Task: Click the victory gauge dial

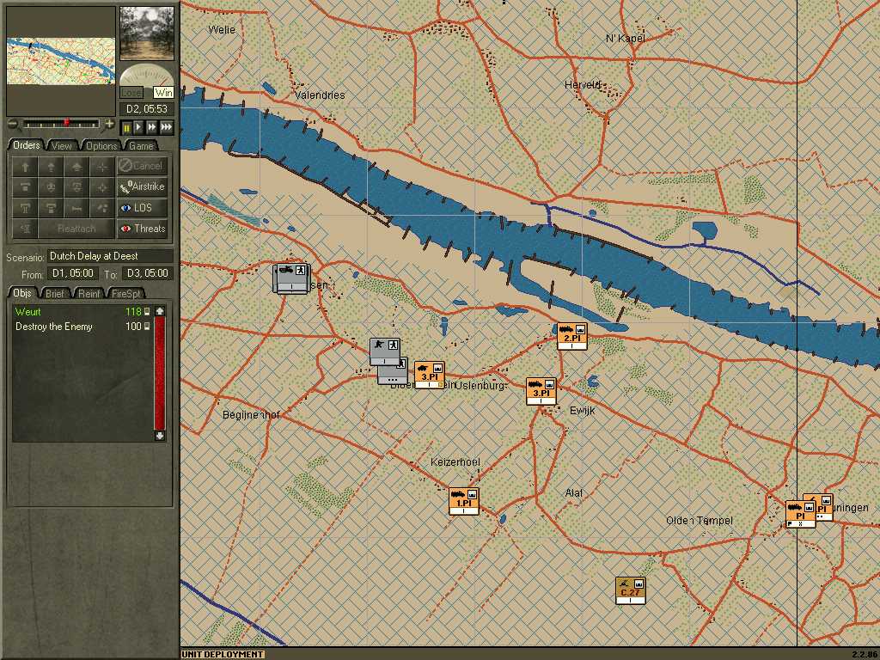Action: tap(146, 75)
